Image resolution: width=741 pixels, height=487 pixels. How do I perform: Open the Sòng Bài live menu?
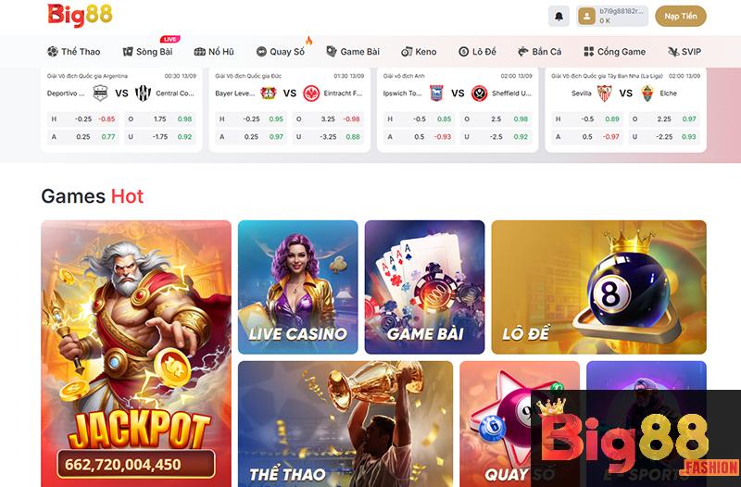coord(147,52)
